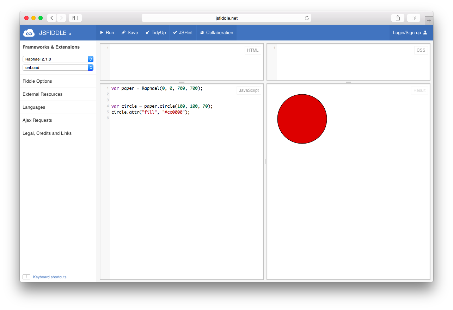The height and width of the screenshot is (310, 453).
Task: Click the Result panel label
Action: 420,90
